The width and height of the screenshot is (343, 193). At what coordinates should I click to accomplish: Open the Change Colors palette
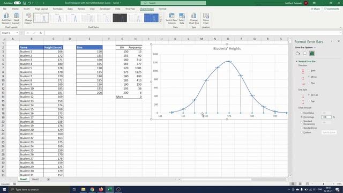(28, 18)
